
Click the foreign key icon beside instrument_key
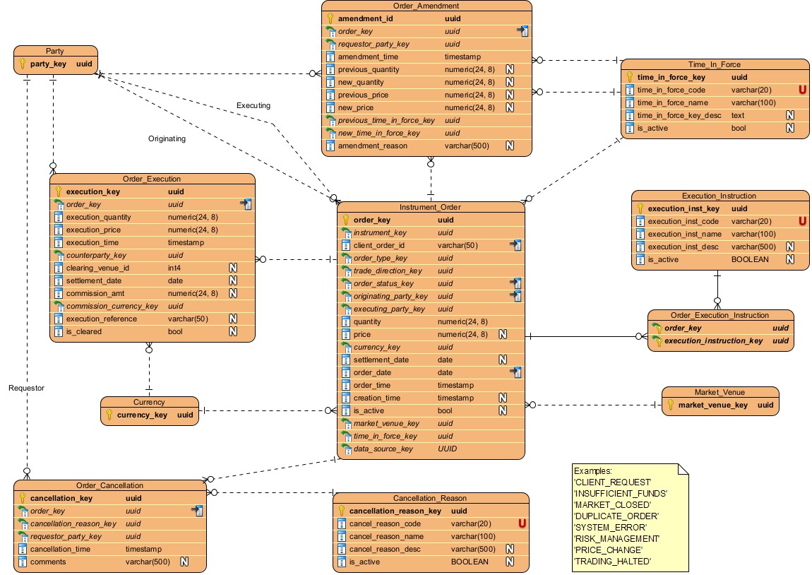point(346,232)
